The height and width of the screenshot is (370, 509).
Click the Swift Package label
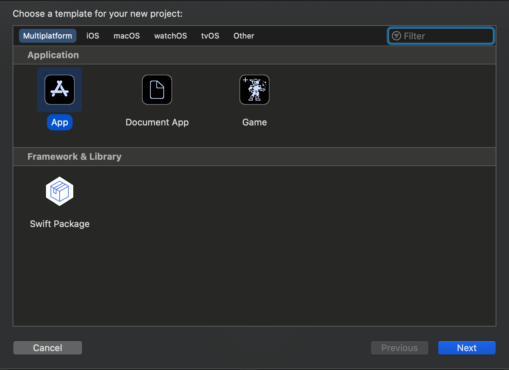(60, 224)
